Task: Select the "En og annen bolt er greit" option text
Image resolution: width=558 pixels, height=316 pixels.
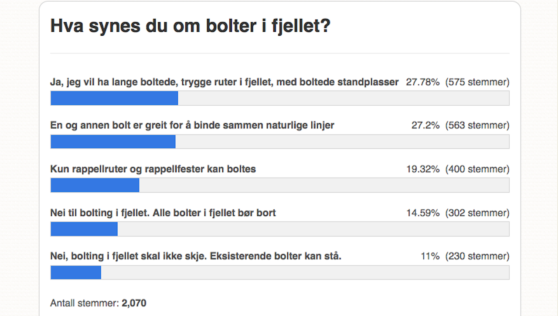Action: [192, 125]
